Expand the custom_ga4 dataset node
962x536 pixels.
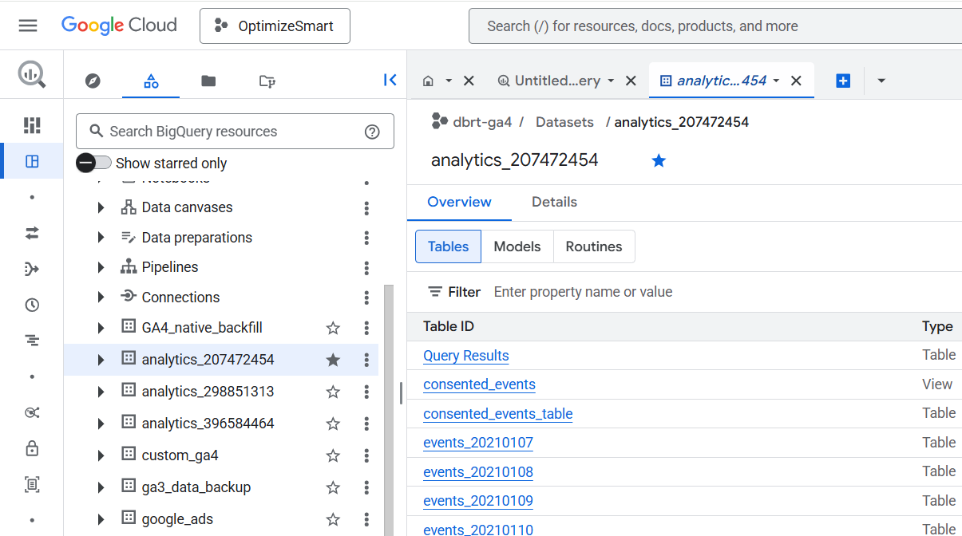coord(101,455)
